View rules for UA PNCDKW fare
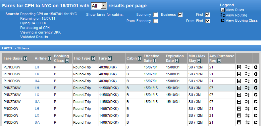This screenshot has height=126, width=261. pyautogui.click(x=239, y=122)
